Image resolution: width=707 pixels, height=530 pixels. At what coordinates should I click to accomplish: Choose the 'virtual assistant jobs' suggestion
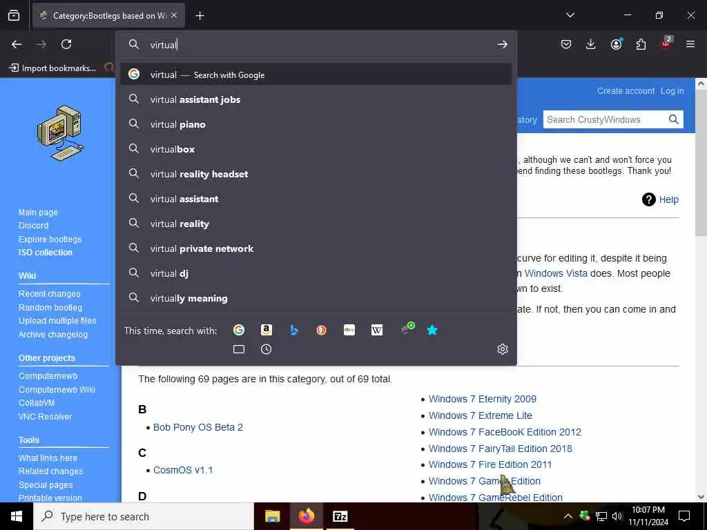coord(316,99)
